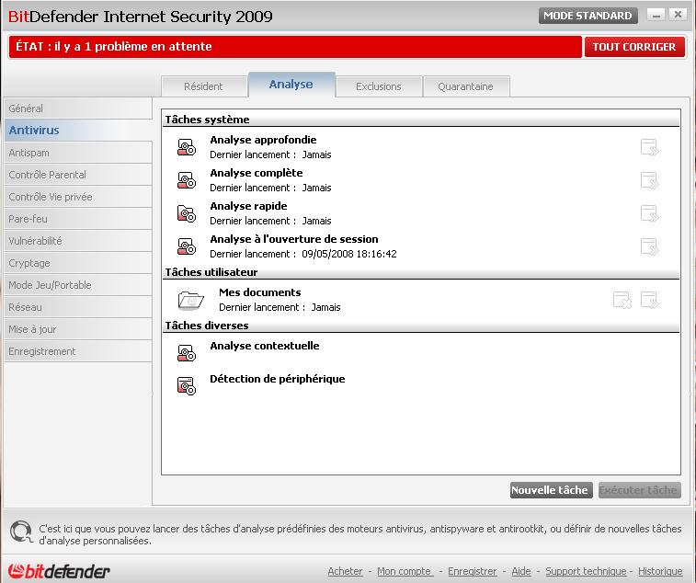Select the Détection de périphérique title
Image resolution: width=696 pixels, height=583 pixels.
pyautogui.click(x=278, y=379)
